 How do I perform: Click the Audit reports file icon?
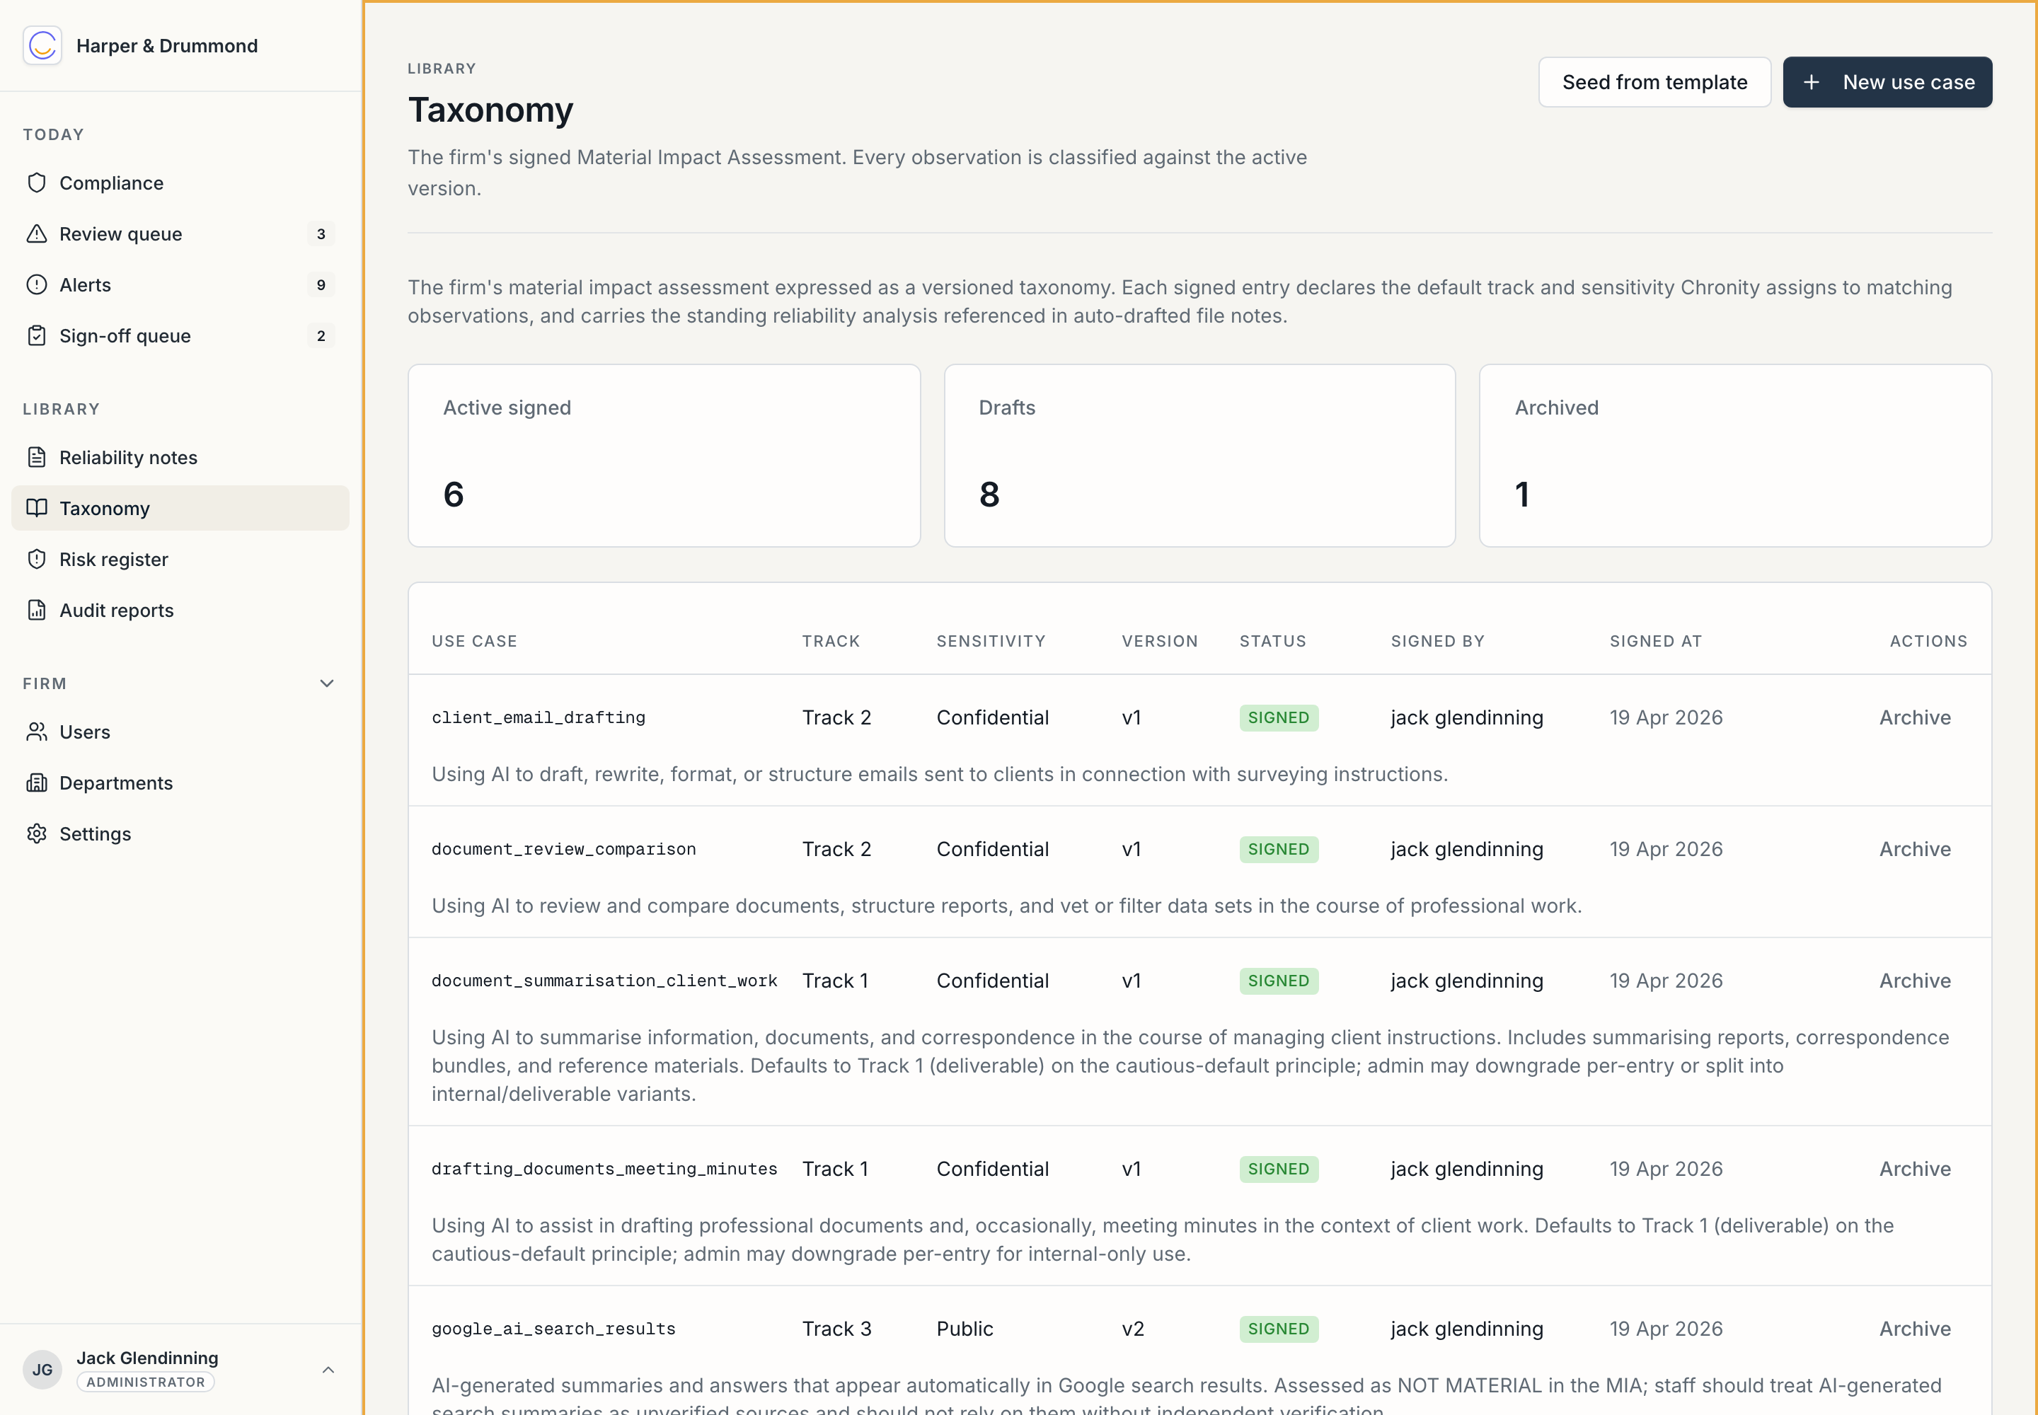coord(36,610)
